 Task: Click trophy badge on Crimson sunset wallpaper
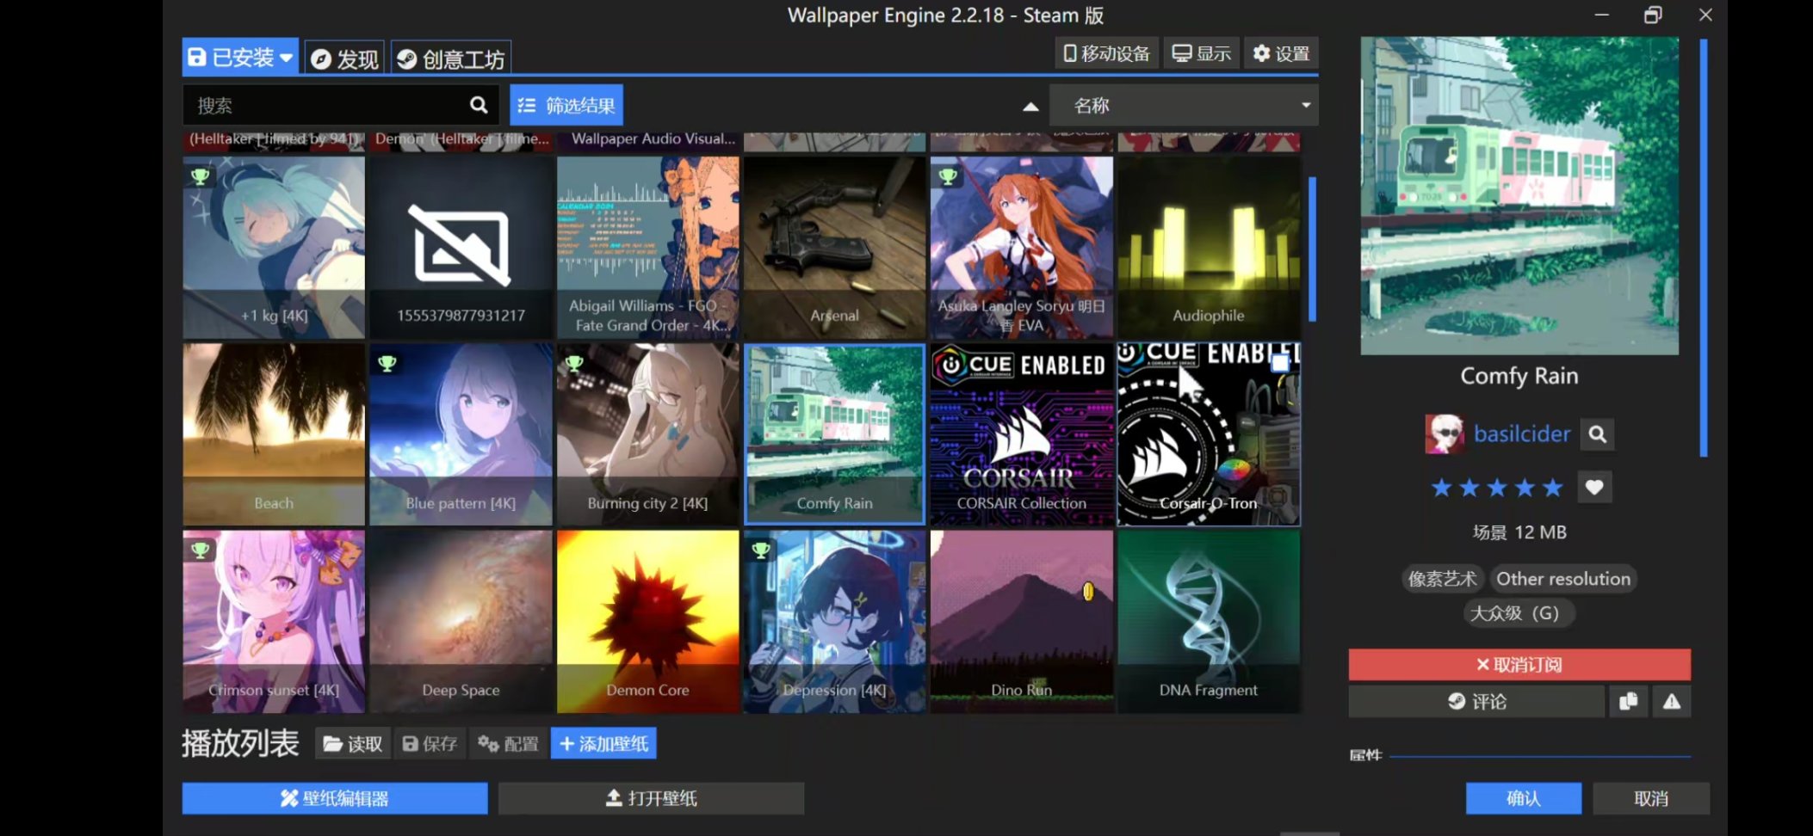[x=200, y=550]
